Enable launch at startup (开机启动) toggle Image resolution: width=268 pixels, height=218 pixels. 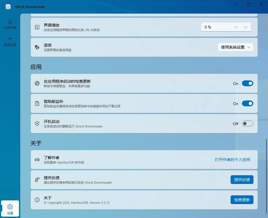247,124
